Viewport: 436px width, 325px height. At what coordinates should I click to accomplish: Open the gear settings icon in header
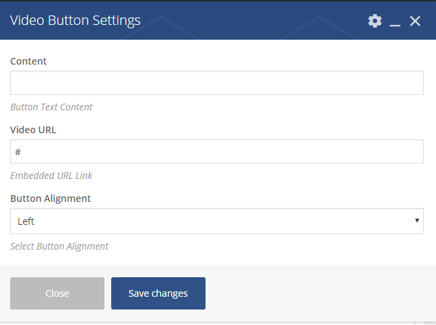click(375, 21)
